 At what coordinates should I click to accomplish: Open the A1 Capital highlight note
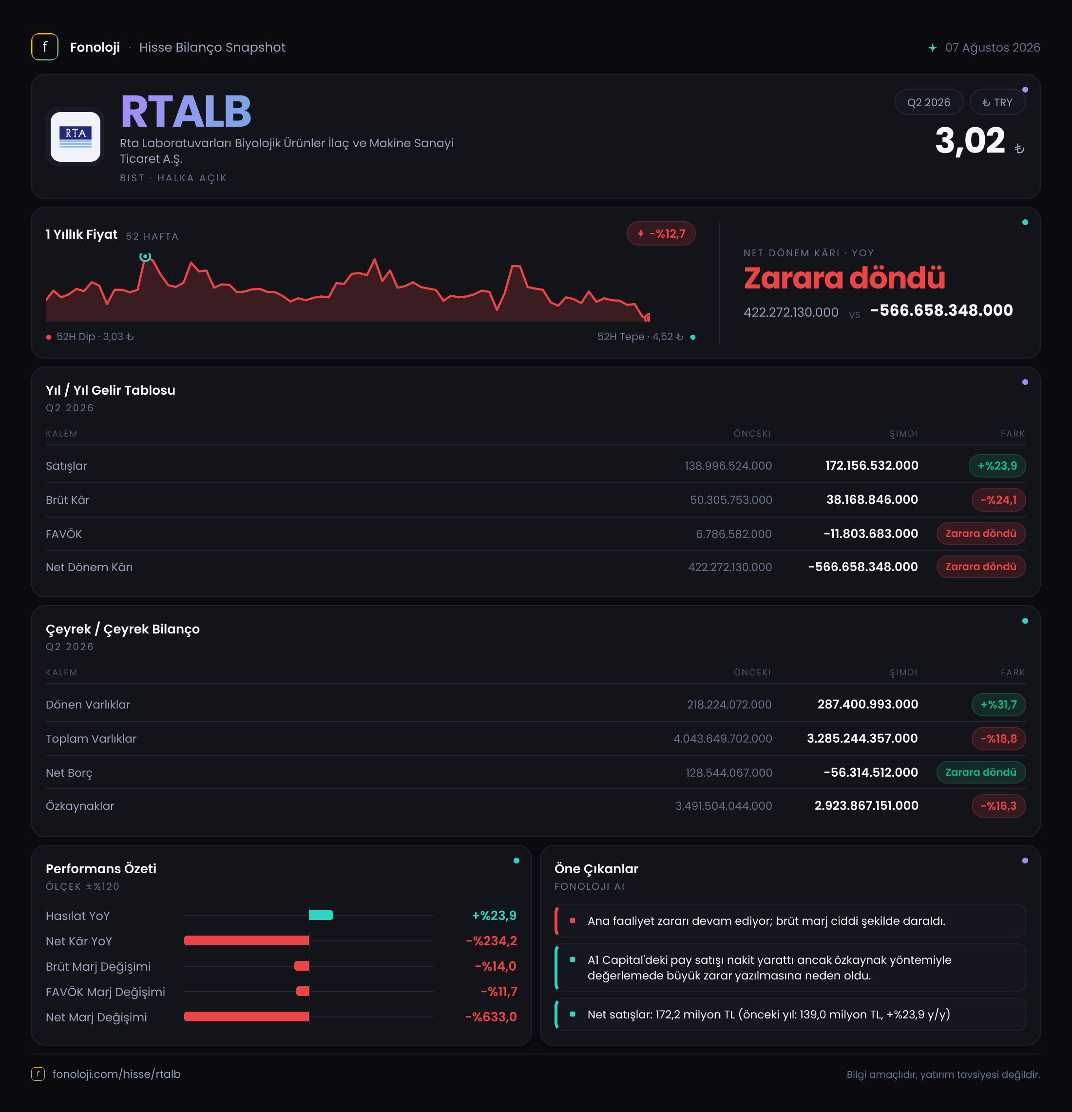(790, 968)
